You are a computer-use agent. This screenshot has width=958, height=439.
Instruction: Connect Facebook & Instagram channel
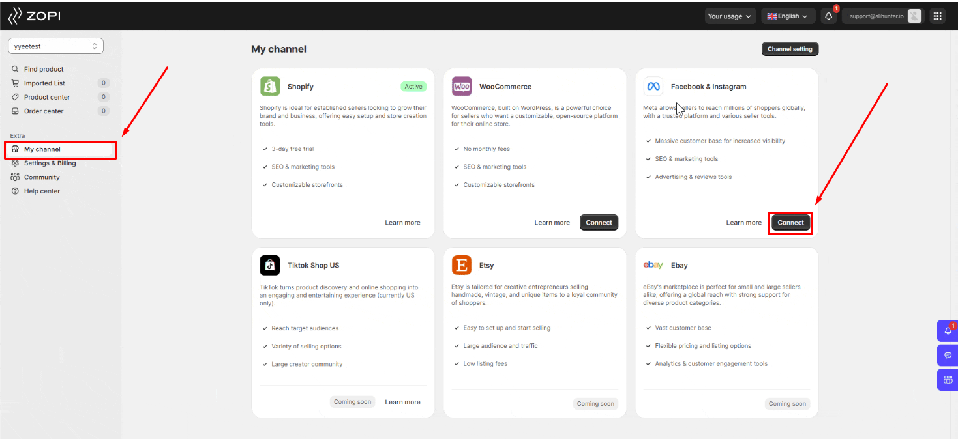tap(790, 223)
